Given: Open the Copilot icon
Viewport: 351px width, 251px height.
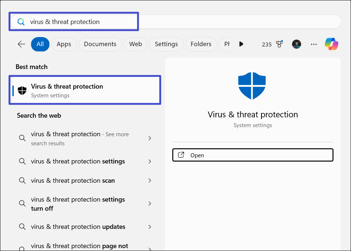Looking at the screenshot, I should pos(331,44).
